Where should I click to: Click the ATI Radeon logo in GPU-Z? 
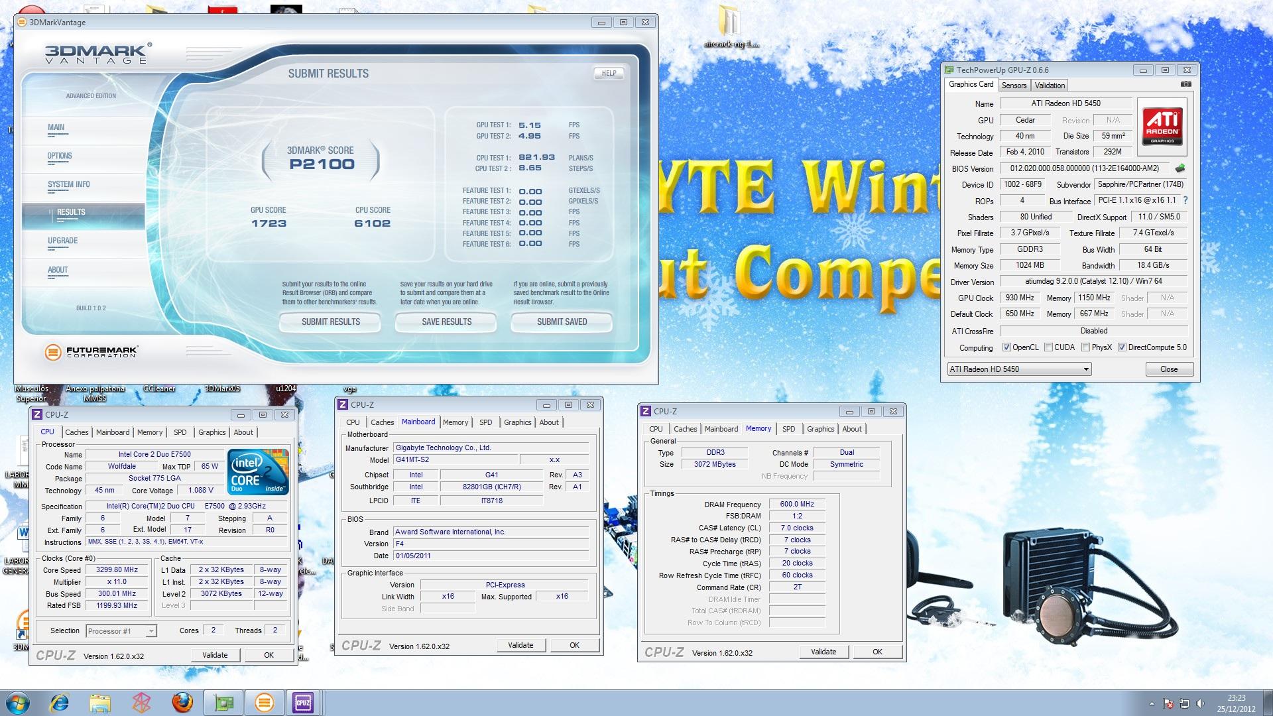[x=1162, y=127]
